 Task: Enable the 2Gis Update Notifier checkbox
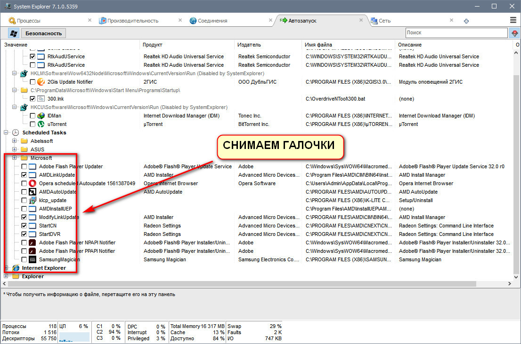click(x=33, y=82)
